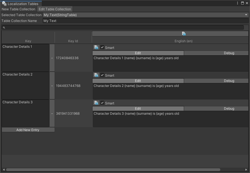Select the Edit Table Collection tab
Screen dimensions: 250x173
pyautogui.click(x=55, y=9)
